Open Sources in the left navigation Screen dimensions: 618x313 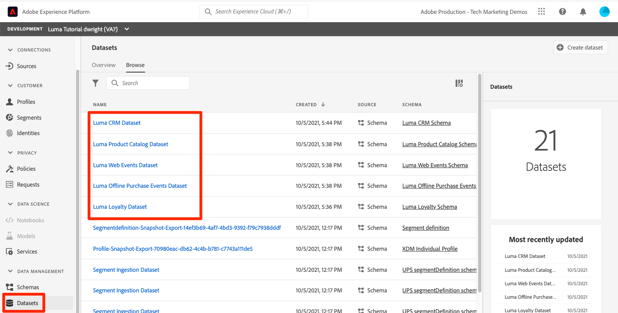pos(27,66)
